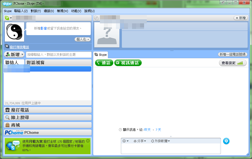Switch to the 對話視窗 tab
The image size is (252, 159).
tap(58, 62)
